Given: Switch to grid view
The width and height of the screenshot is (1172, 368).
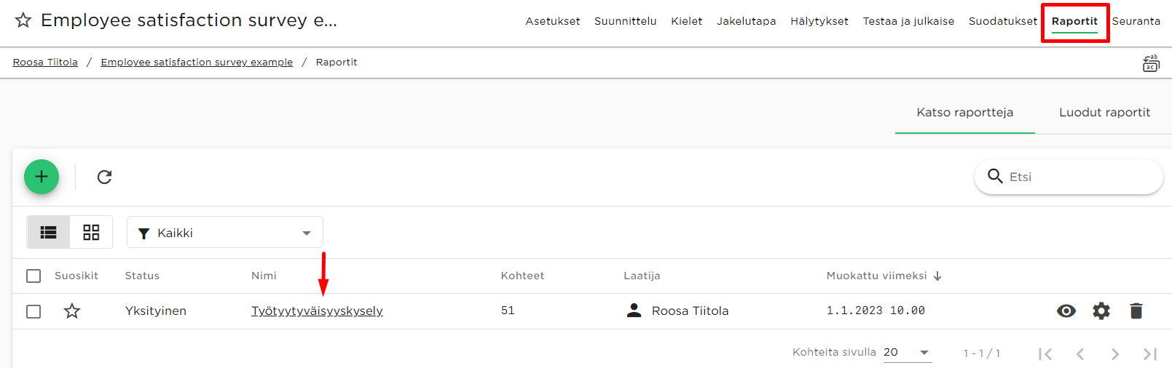Looking at the screenshot, I should pos(91,233).
